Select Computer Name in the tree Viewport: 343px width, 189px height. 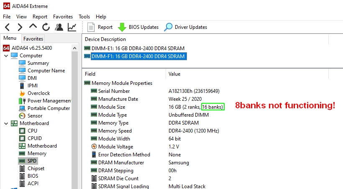click(46, 71)
